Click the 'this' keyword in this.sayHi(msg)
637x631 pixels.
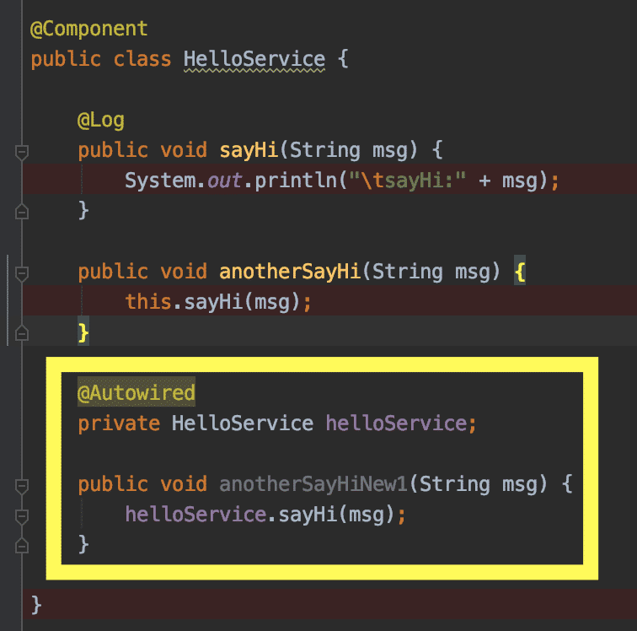tap(148, 302)
